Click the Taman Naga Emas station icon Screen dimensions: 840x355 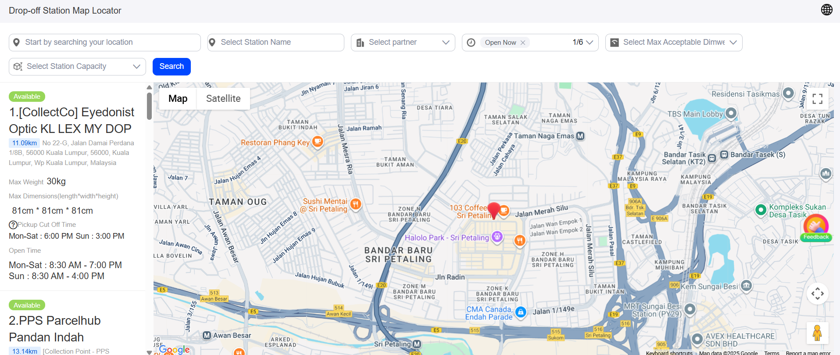coord(580,136)
